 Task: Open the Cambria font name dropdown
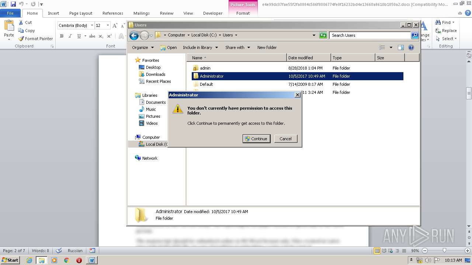click(92, 25)
